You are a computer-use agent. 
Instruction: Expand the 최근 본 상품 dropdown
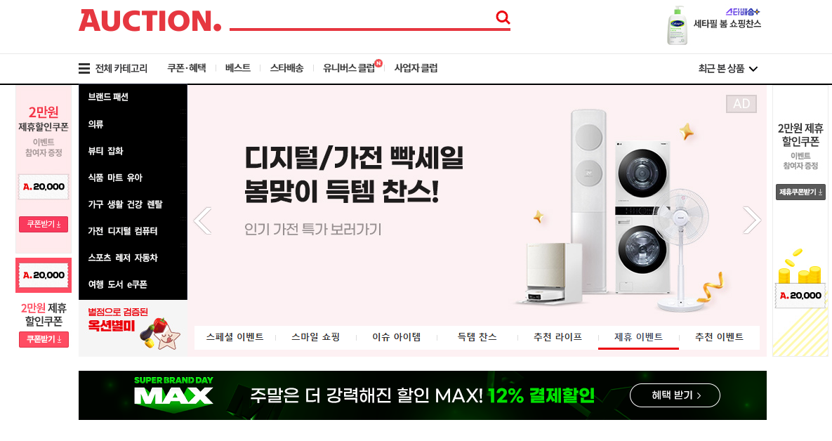pyautogui.click(x=727, y=68)
